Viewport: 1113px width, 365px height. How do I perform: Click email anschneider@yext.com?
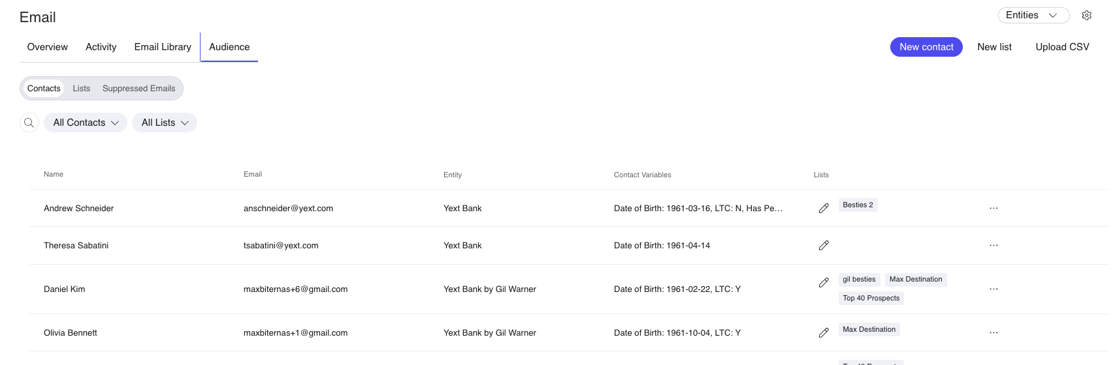(x=288, y=209)
